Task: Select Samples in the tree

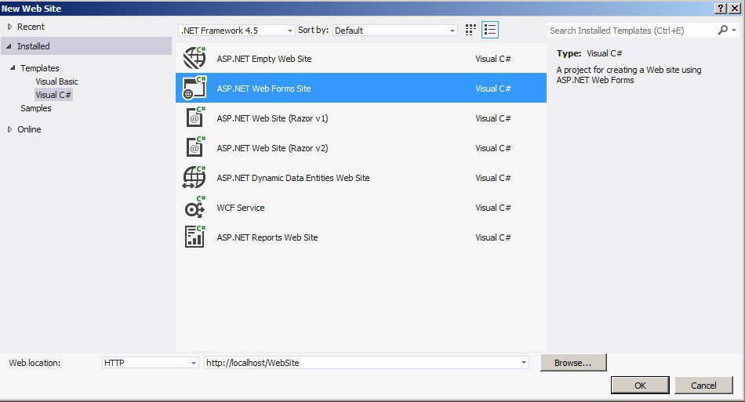Action: point(36,108)
